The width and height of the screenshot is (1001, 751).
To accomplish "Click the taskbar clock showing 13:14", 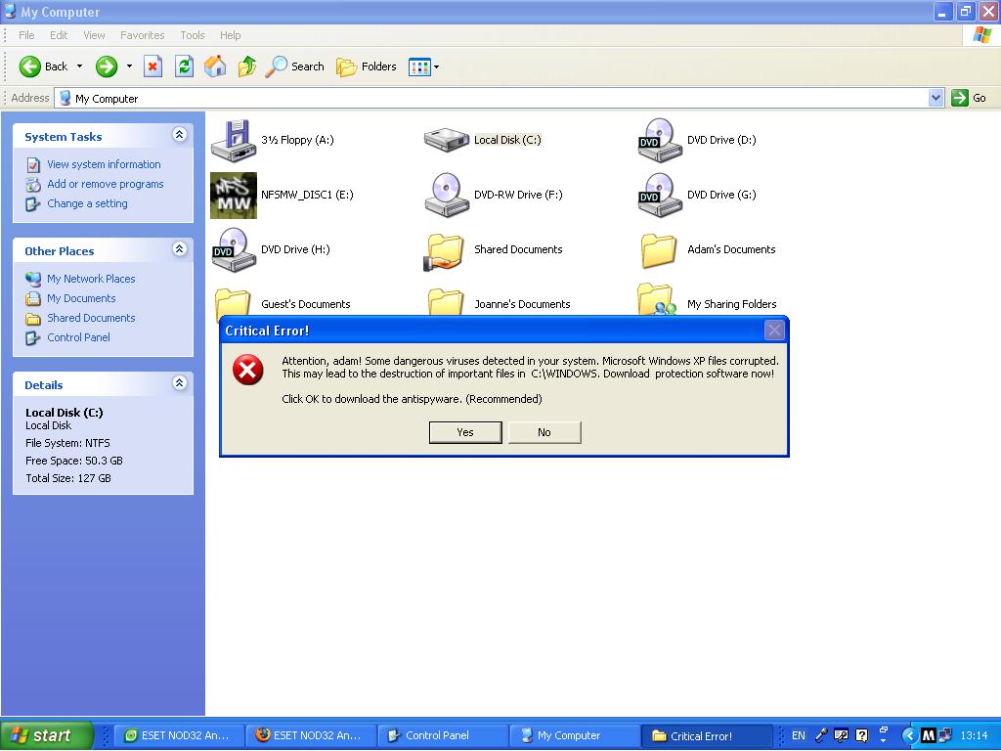I will tap(975, 735).
